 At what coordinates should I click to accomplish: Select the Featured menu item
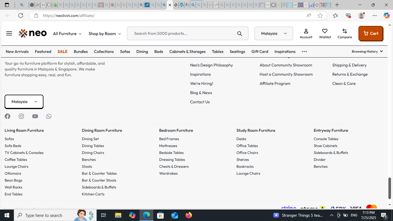(43, 52)
